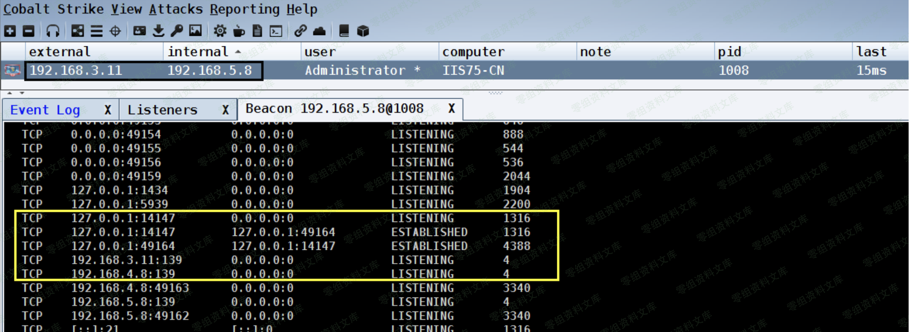Switch to the Event Log tab
Screen dimensions: 909x332
(x=45, y=110)
